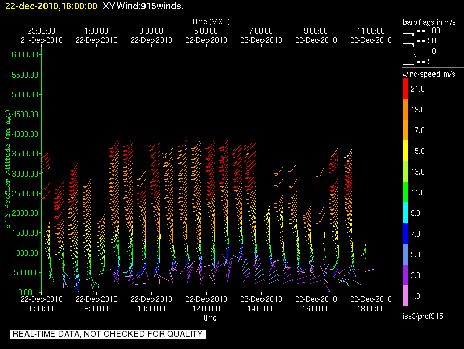The width and height of the screenshot is (464, 349).
Task: Pick the yellow wind-speed color segment
Action: click(x=405, y=151)
